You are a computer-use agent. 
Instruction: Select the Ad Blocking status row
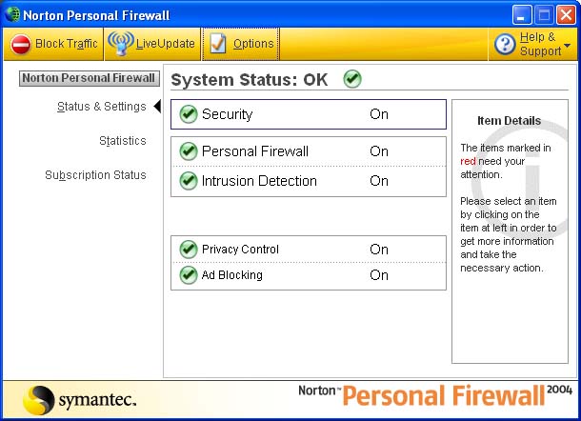pos(308,275)
